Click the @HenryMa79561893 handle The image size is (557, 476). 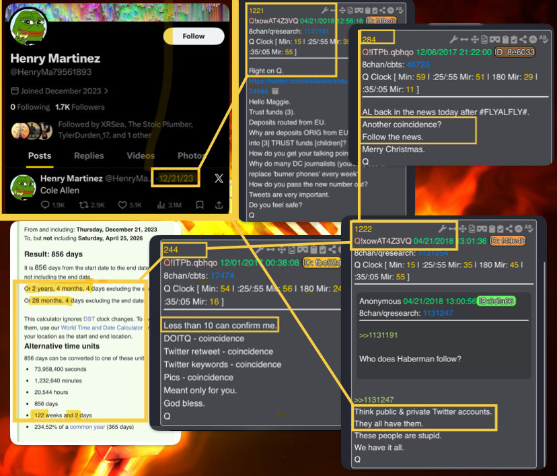51,72
